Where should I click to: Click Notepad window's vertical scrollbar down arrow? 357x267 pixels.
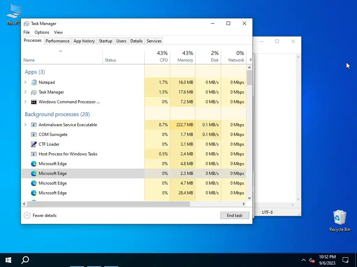coord(298,199)
